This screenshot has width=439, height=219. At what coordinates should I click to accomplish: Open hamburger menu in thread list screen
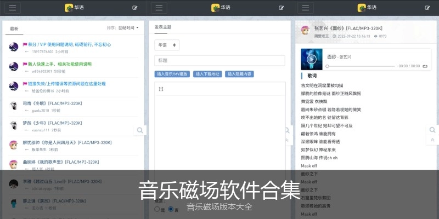[x=13, y=8]
